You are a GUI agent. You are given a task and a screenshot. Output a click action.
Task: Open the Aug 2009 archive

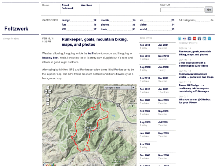pos(145,122)
